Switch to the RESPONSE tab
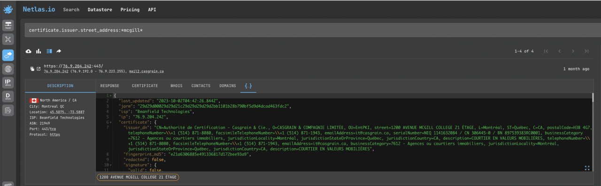The image size is (601, 186). tap(109, 86)
